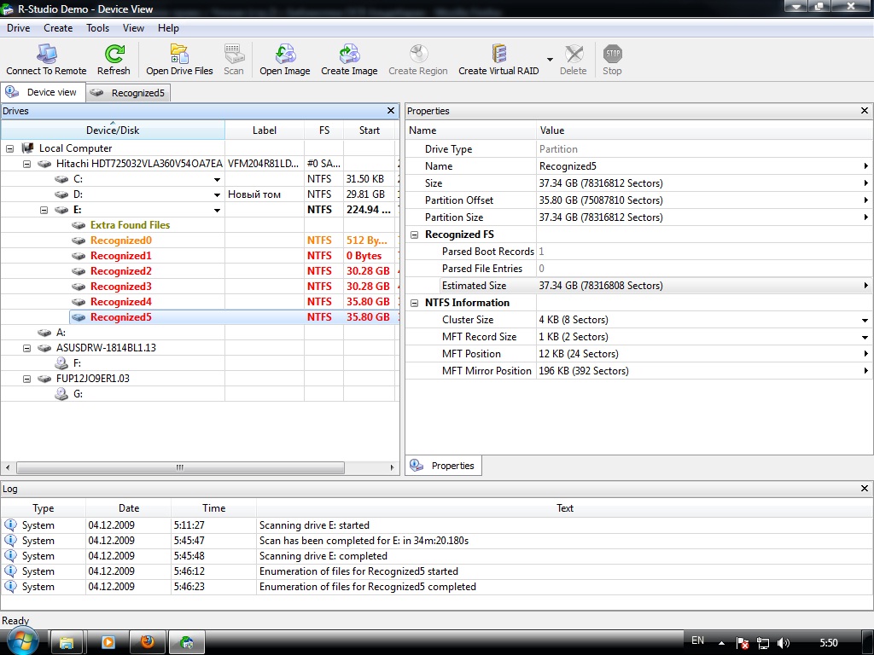Screen dimensions: 874x655
Task: Close the Drives panel
Action: point(391,111)
